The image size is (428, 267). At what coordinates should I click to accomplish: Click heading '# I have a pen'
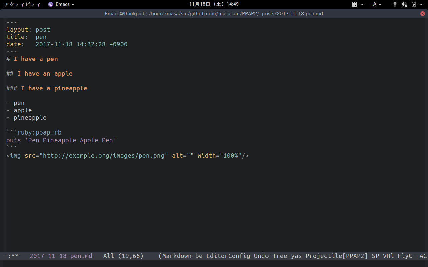click(x=32, y=59)
